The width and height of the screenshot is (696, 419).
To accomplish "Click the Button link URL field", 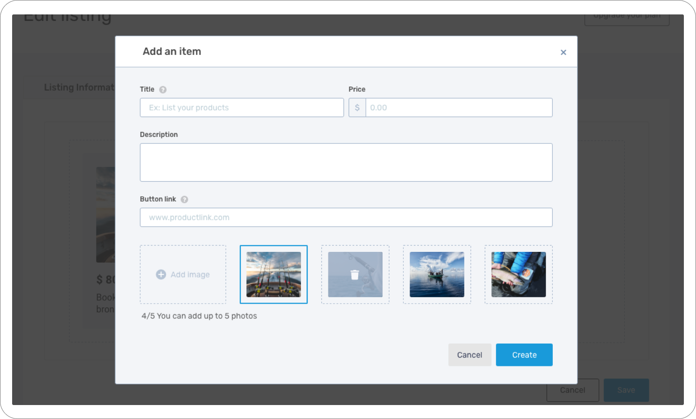I will (x=346, y=217).
